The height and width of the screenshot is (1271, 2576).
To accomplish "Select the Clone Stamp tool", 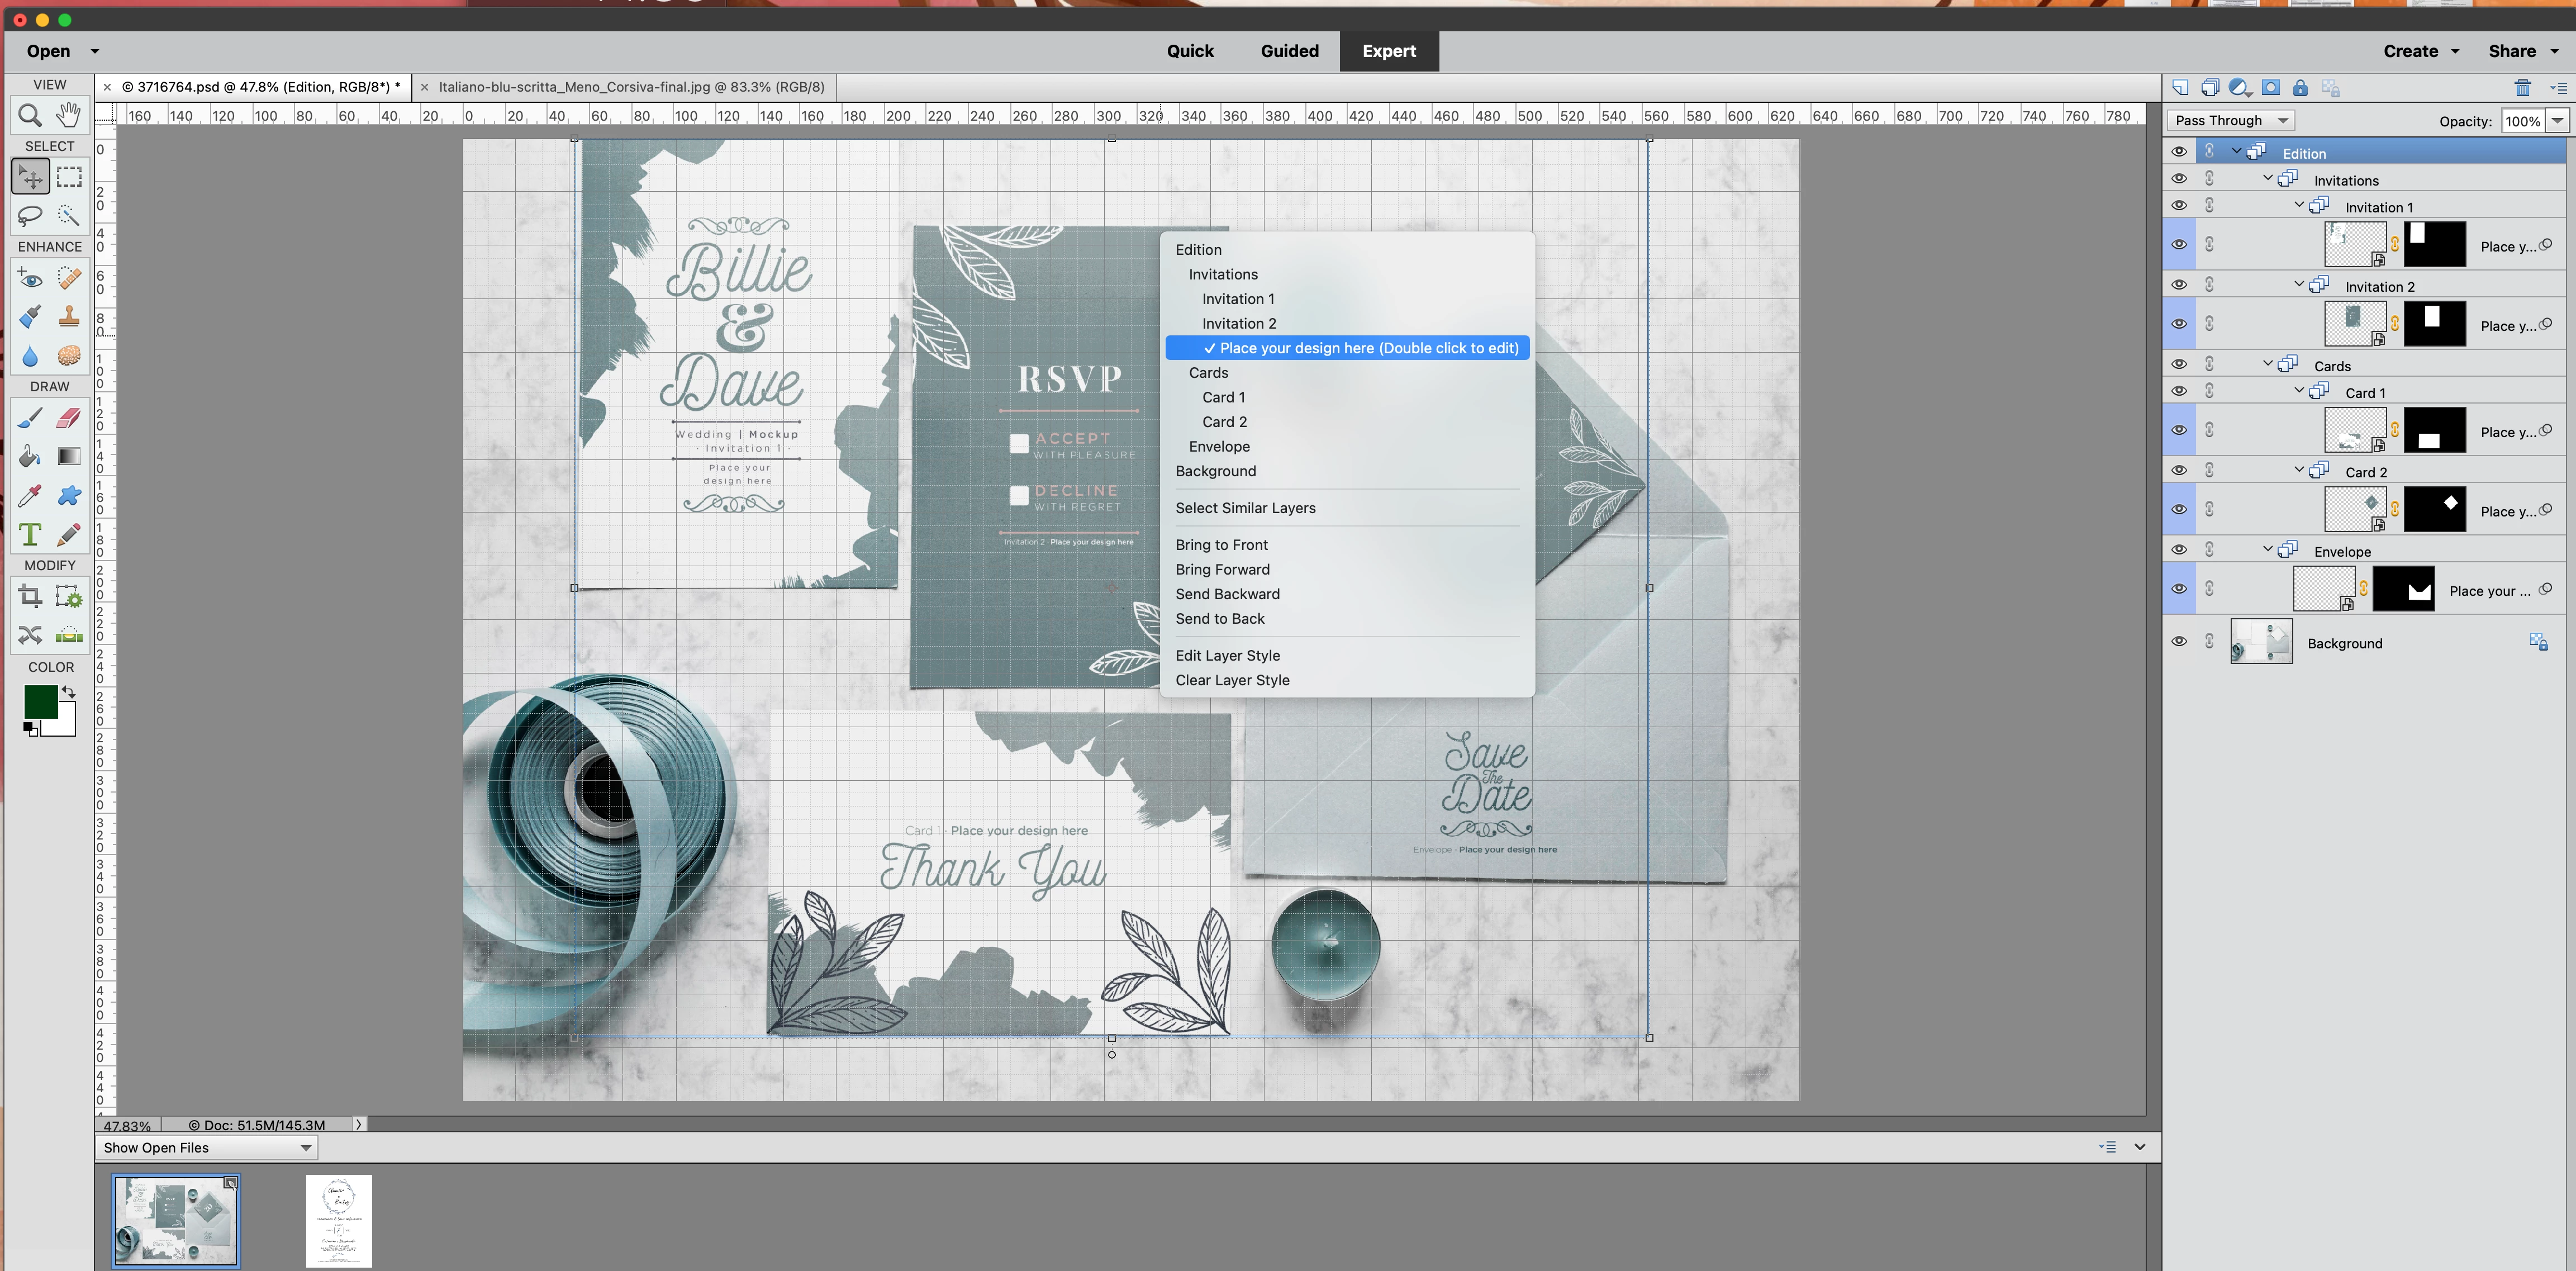I will [x=69, y=317].
